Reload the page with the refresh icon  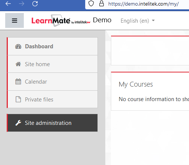pos(35,4)
